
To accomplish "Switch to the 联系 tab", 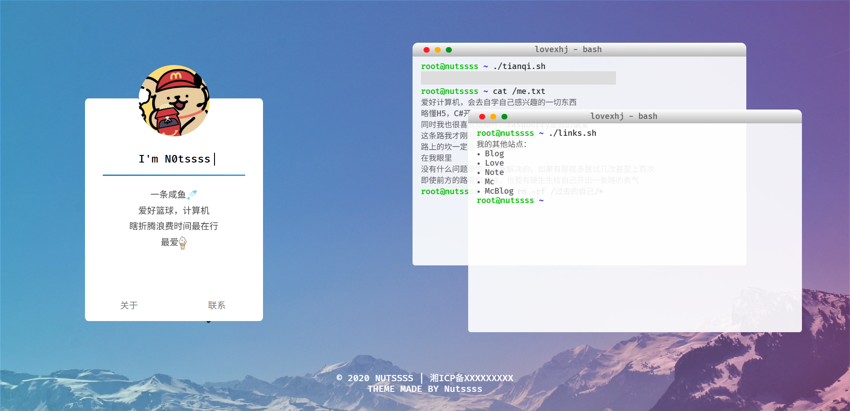I will pos(217,305).
